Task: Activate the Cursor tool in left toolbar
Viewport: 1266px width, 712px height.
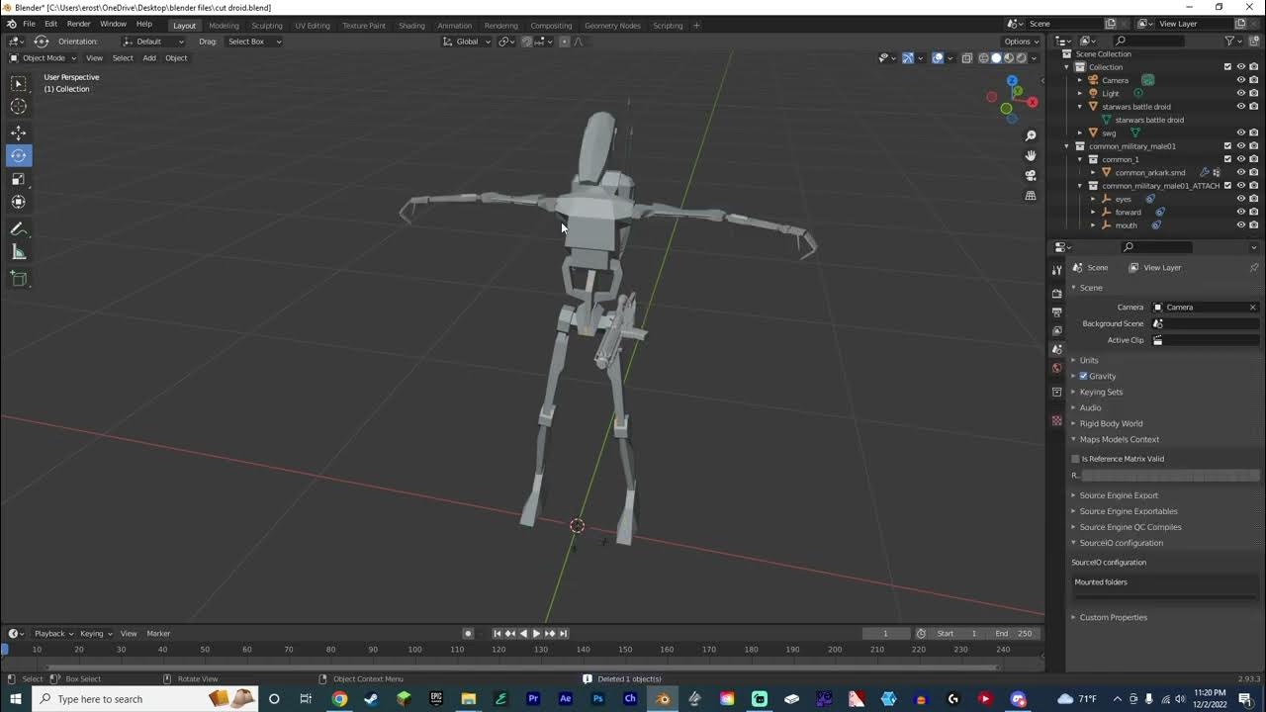Action: click(19, 106)
